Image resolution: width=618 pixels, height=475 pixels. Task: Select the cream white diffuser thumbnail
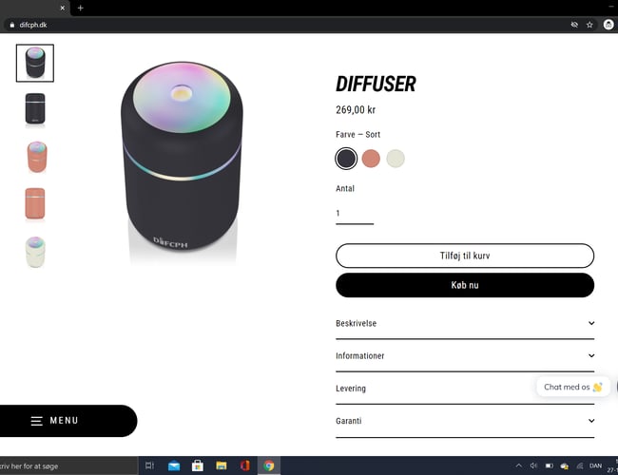point(35,252)
